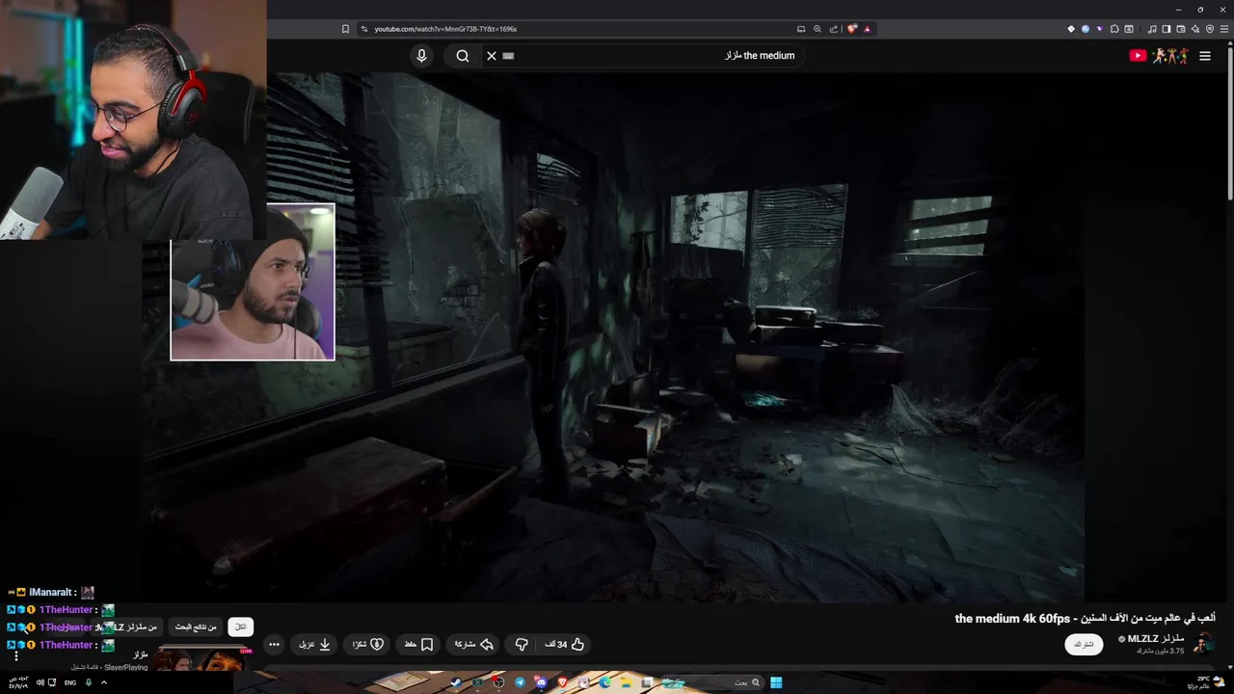Click the keyboard icon in search box
1234x694 pixels.
[x=508, y=56]
